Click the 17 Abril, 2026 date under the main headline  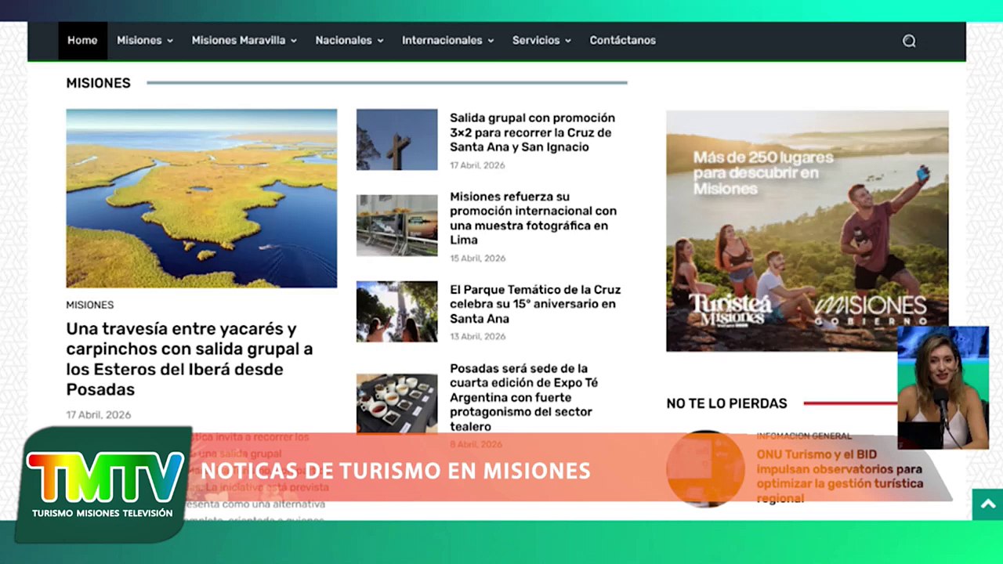click(99, 415)
